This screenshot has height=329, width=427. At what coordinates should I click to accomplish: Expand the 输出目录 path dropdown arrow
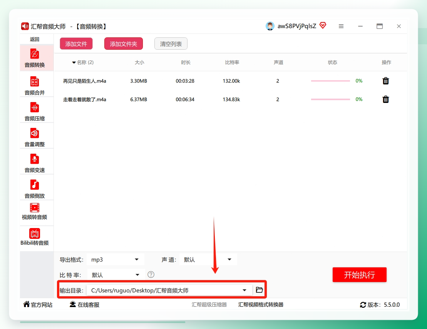pos(244,290)
